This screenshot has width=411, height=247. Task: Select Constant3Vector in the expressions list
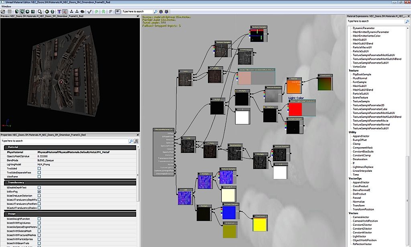362,228
